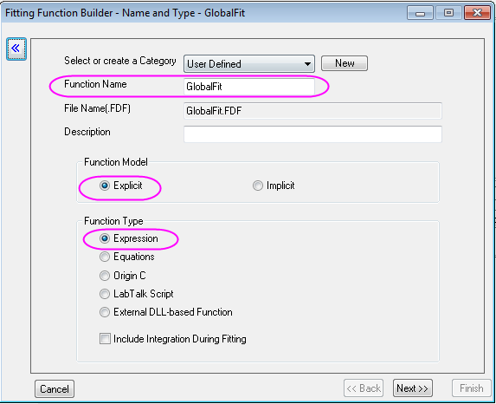Viewport: 496px width, 404px height.
Task: Choose the Equations function type
Action: point(127,257)
